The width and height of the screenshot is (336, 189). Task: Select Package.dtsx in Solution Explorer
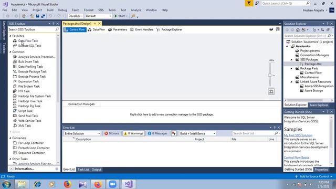313,64
